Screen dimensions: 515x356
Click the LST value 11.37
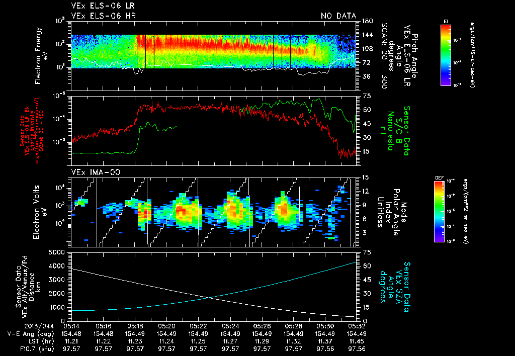(325, 341)
